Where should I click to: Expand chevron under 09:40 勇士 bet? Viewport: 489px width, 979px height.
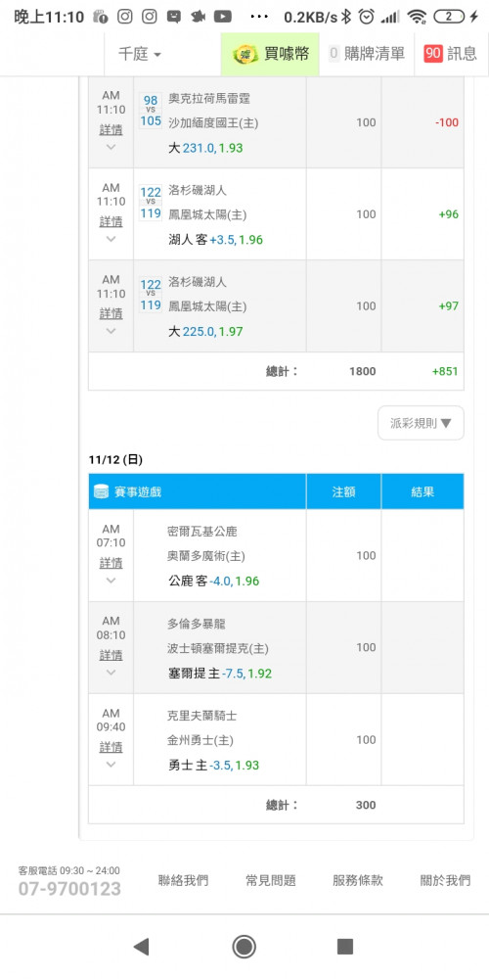(x=111, y=765)
